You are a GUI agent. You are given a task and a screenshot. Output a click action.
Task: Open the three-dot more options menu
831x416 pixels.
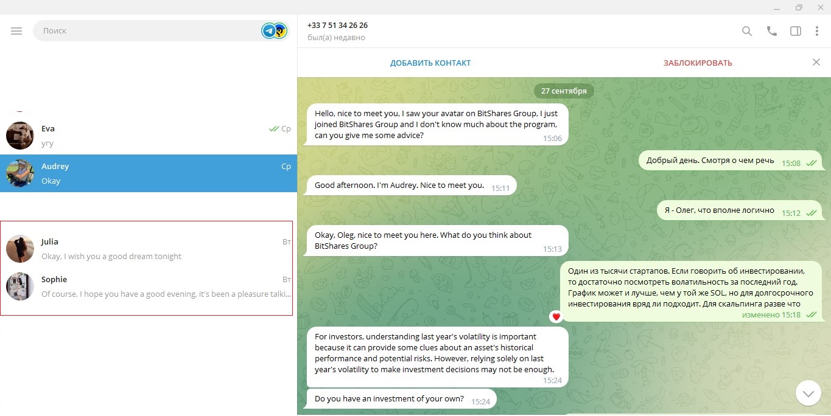click(x=817, y=32)
